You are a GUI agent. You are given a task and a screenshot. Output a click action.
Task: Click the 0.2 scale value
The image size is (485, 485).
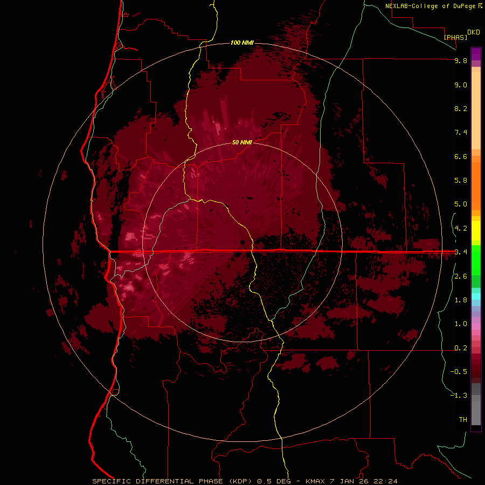[461, 348]
